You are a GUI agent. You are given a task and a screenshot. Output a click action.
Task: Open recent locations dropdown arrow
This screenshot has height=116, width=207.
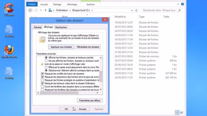point(41,10)
